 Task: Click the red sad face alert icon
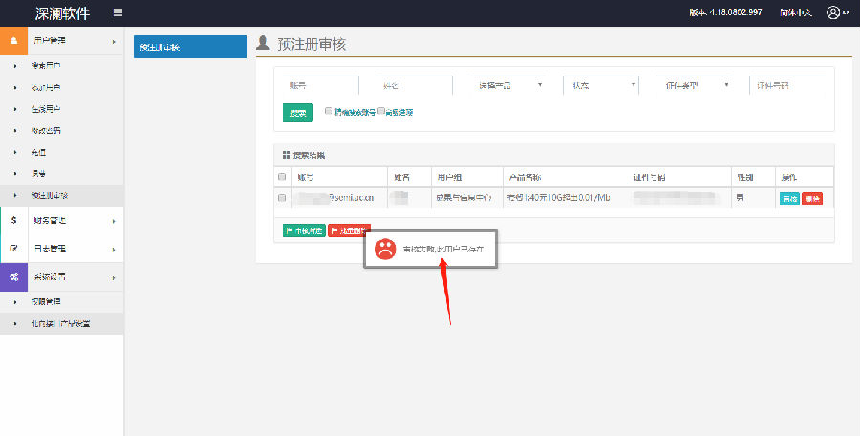pyautogui.click(x=384, y=249)
